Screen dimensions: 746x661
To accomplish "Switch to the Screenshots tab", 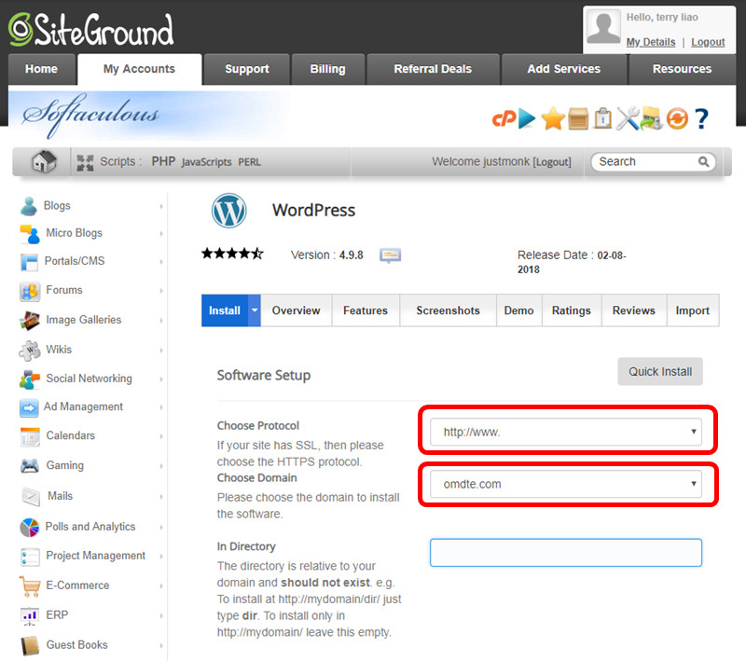I will (449, 310).
